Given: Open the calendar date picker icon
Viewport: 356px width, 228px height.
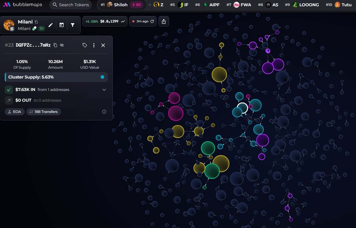Looking at the screenshot, I should point(62,25).
